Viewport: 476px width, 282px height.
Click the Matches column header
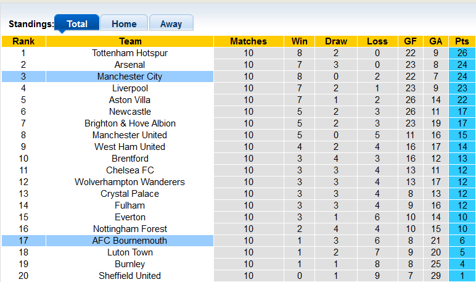(x=248, y=41)
